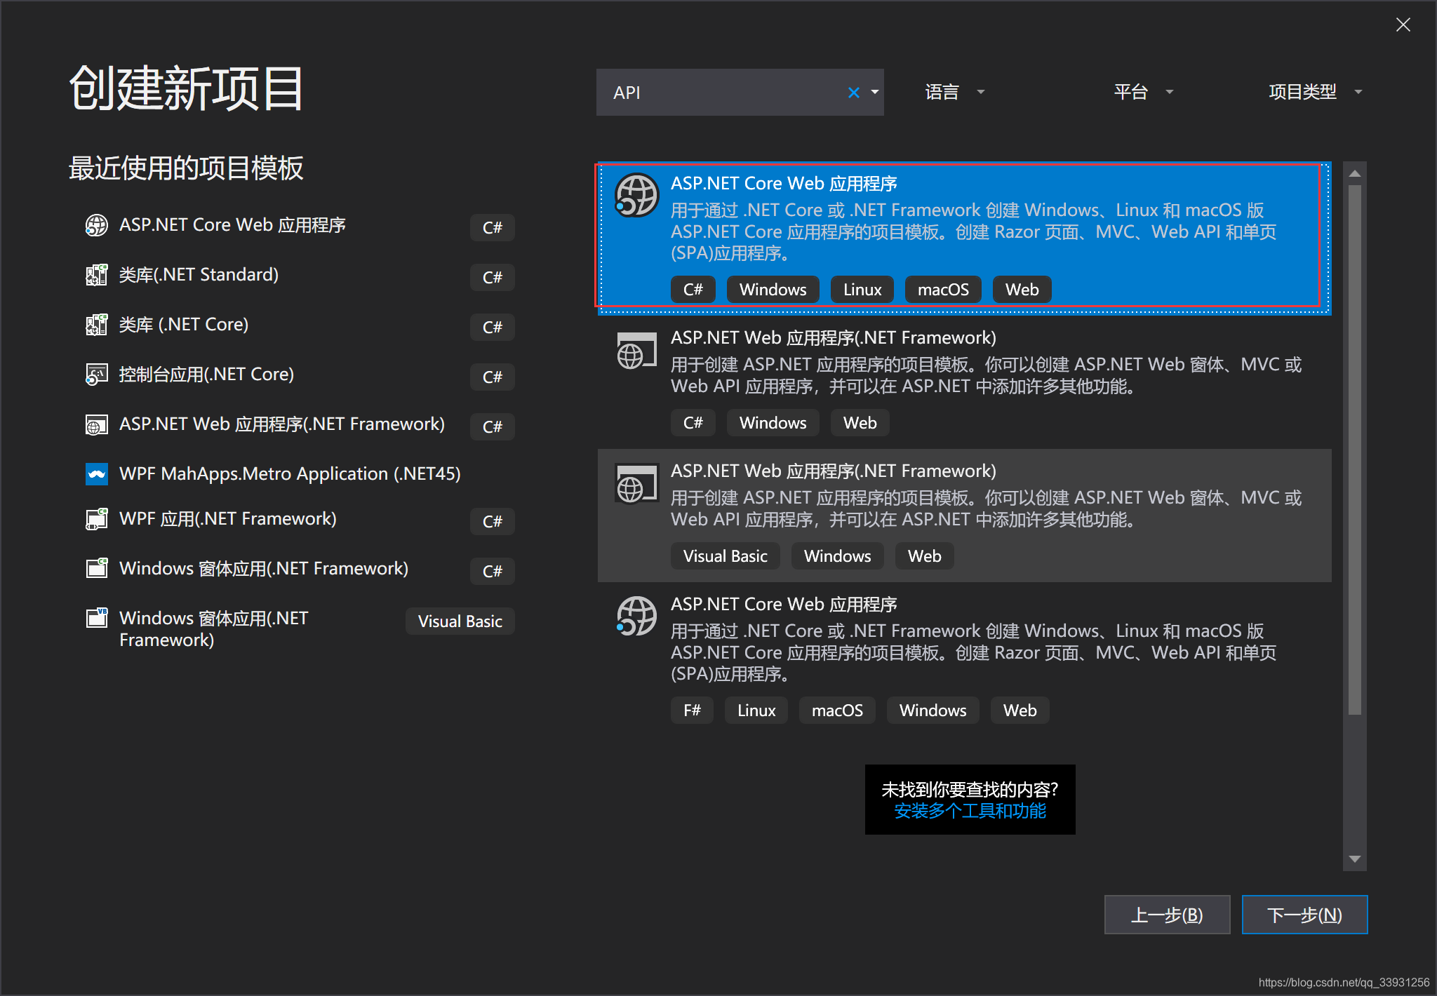This screenshot has height=996, width=1437.
Task: Click the WPF 应用(.NET Framework) template icon
Action: 96,519
